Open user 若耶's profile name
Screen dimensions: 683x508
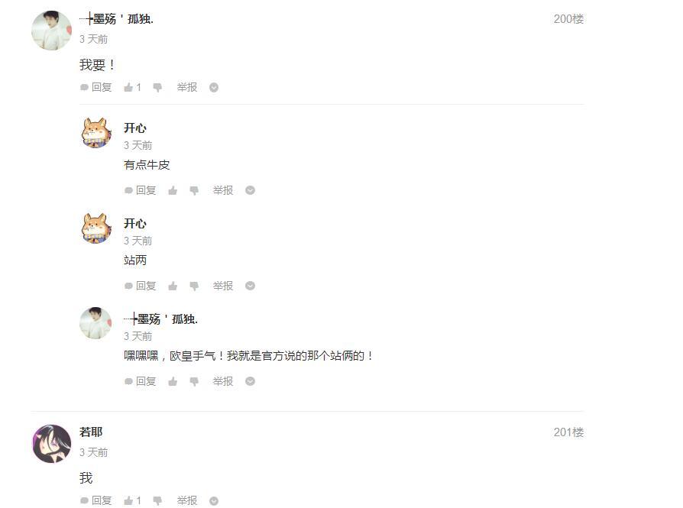(91, 432)
